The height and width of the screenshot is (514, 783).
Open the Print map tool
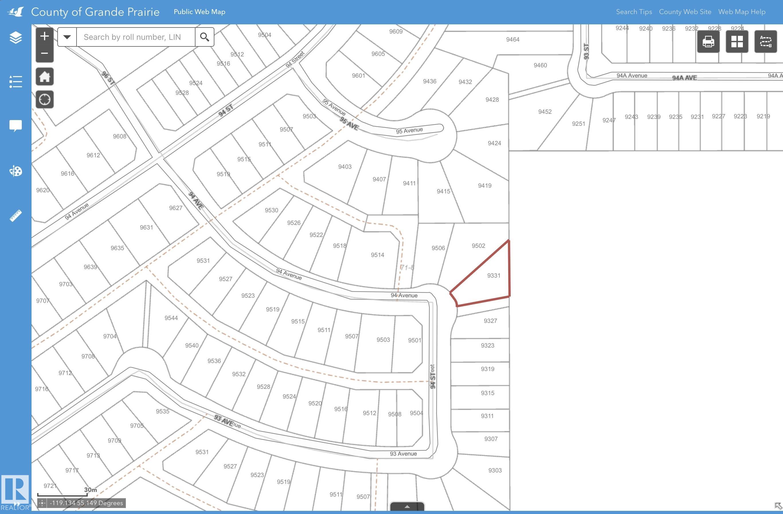pos(708,42)
